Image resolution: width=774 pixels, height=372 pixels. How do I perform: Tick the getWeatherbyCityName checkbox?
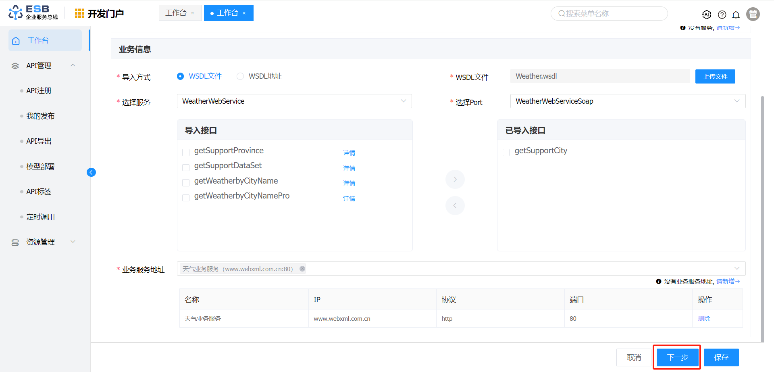(x=186, y=182)
